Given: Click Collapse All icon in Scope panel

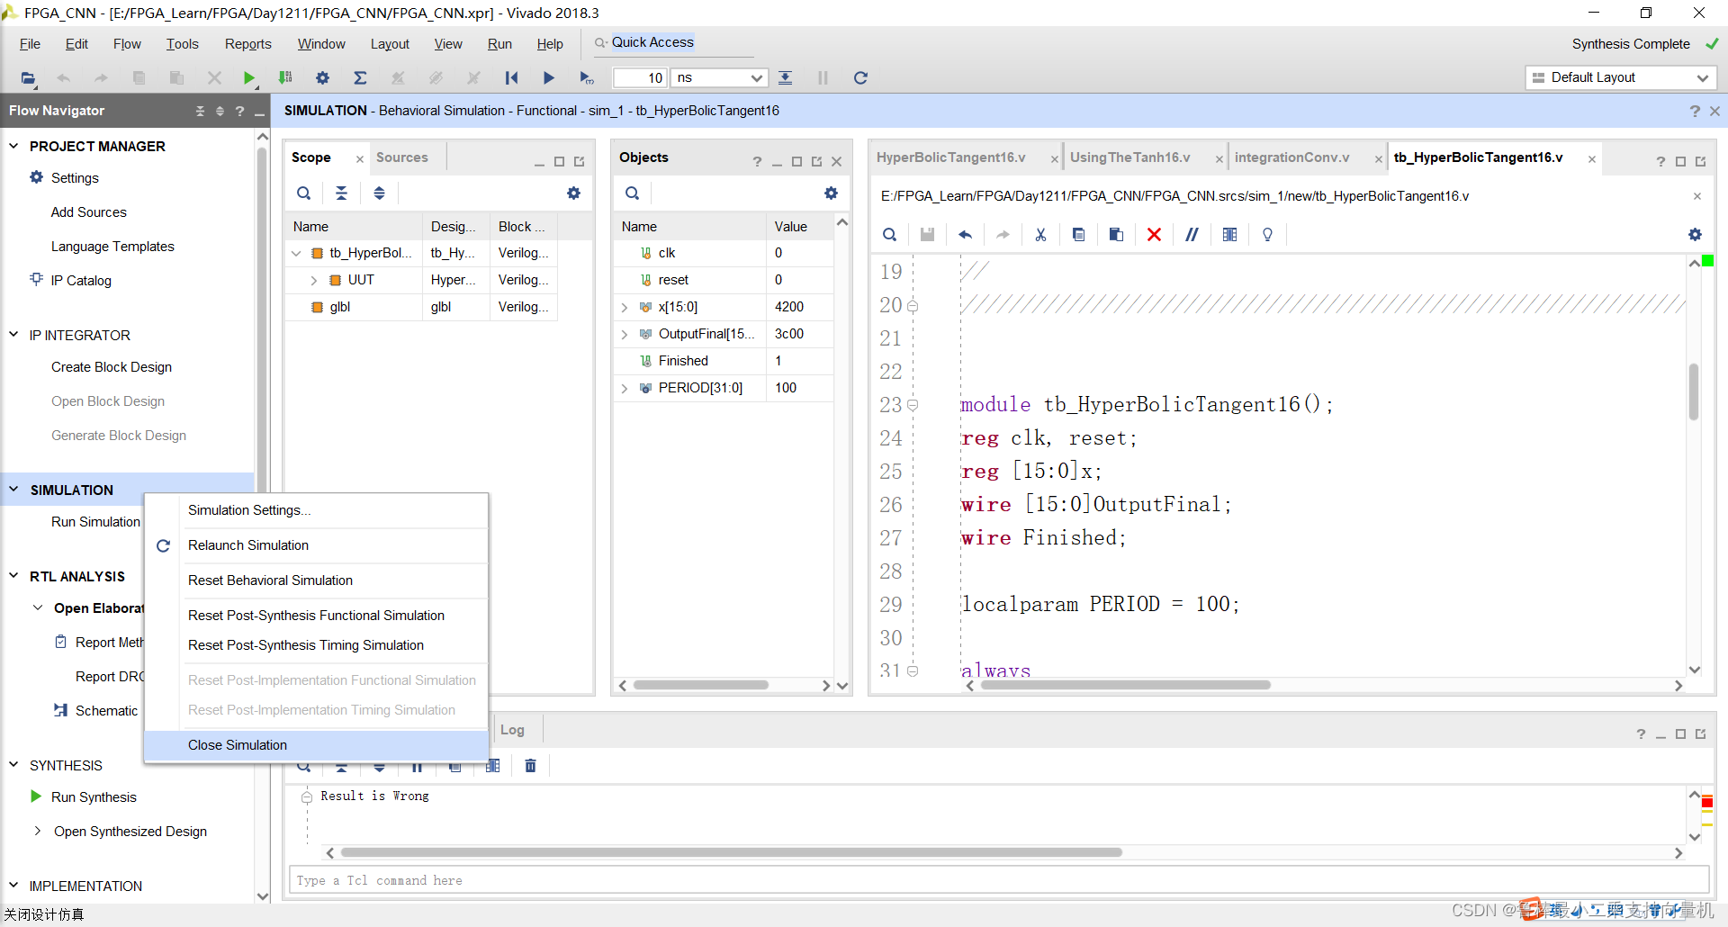Looking at the screenshot, I should (341, 193).
